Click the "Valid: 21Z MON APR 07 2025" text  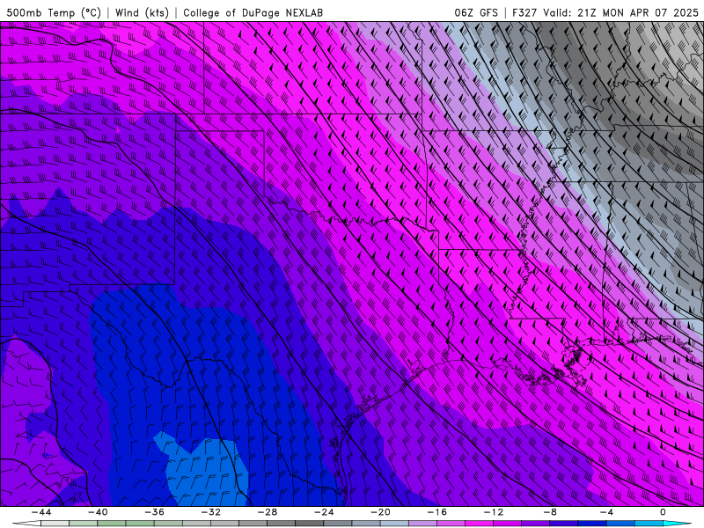(620, 12)
